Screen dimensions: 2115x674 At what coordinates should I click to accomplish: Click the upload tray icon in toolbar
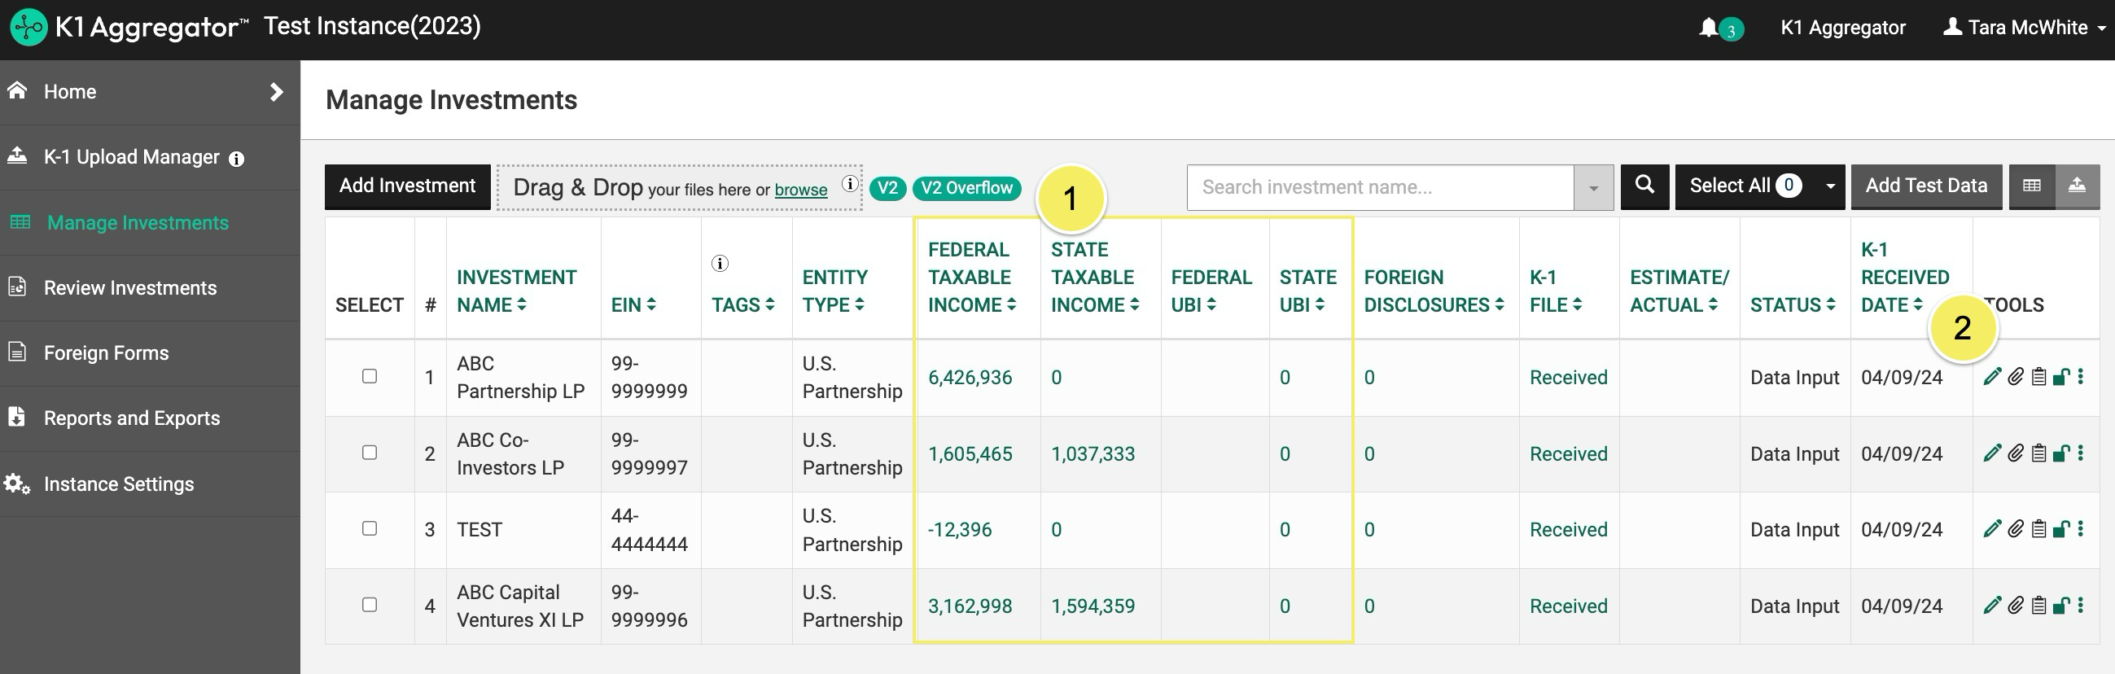pos(2077,186)
